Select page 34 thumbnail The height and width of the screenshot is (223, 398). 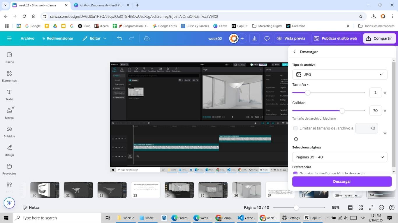pyautogui.click(x=179, y=190)
